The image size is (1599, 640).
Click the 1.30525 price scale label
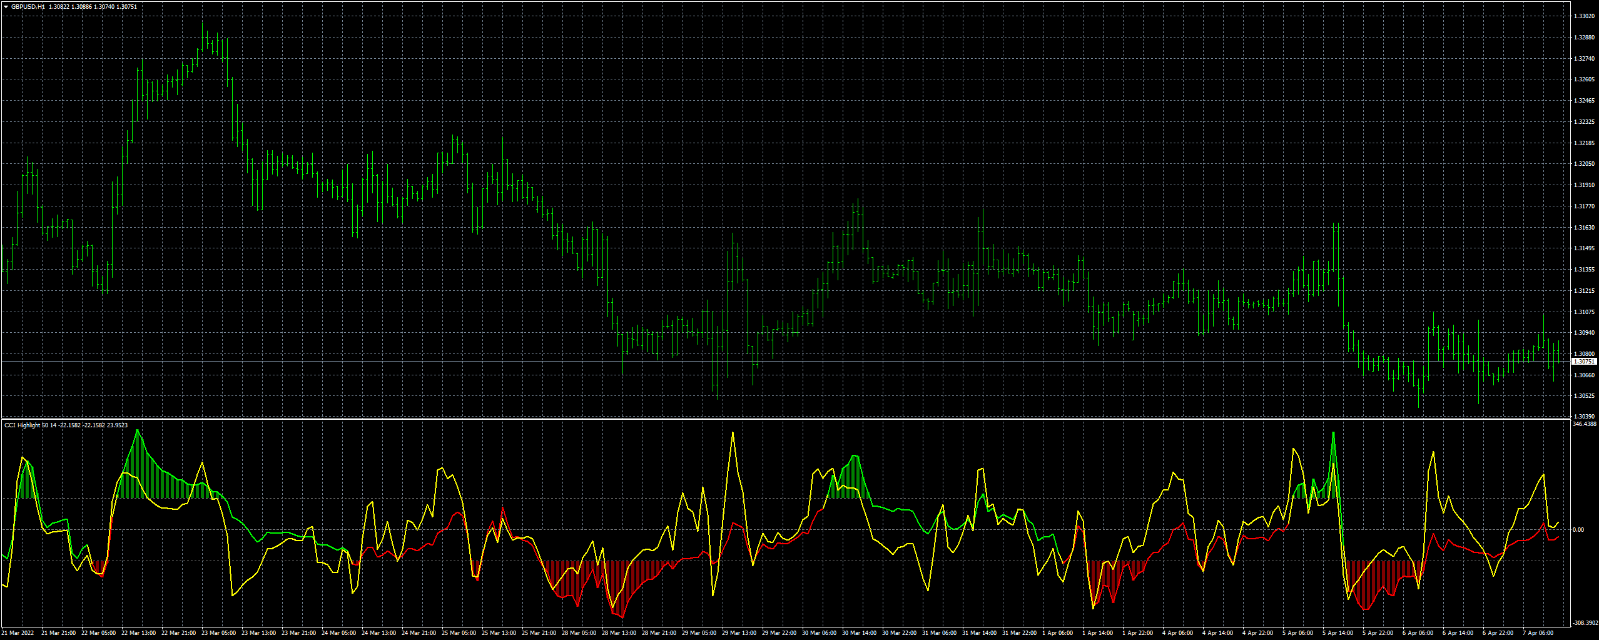(1584, 396)
